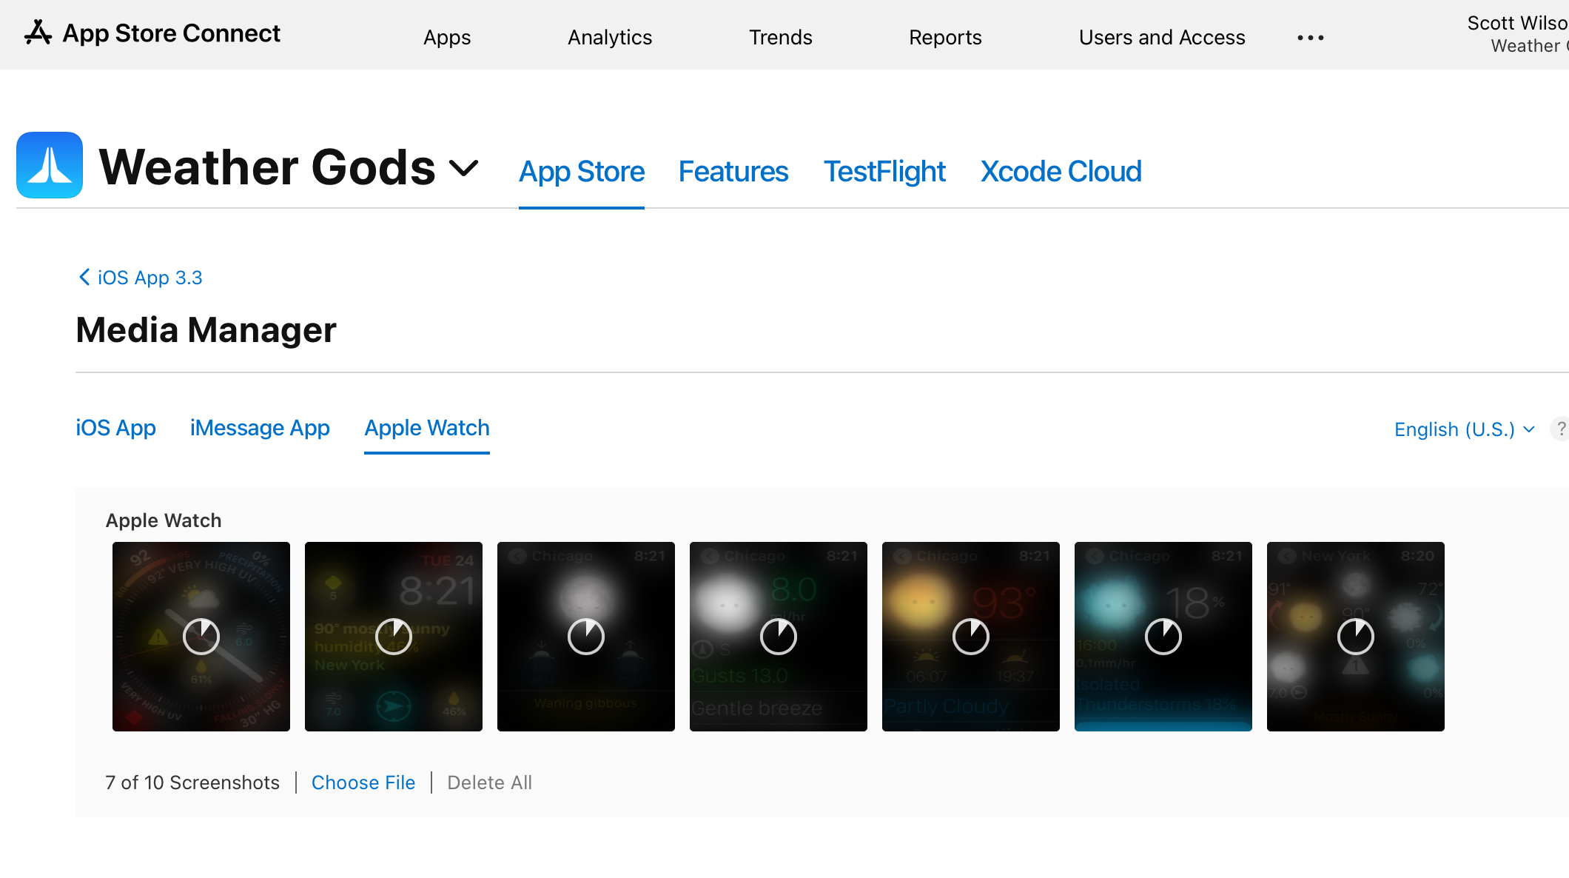Click the iOS App 3.3 back chevron
Image resolution: width=1569 pixels, height=878 pixels.
(84, 277)
